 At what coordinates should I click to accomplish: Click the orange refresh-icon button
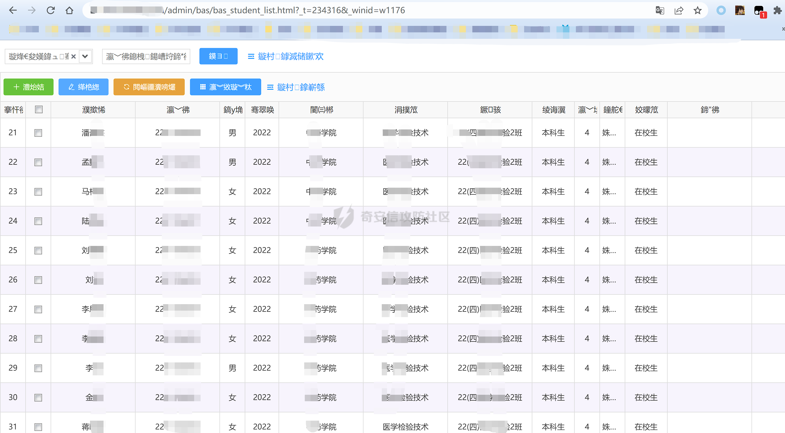point(149,87)
